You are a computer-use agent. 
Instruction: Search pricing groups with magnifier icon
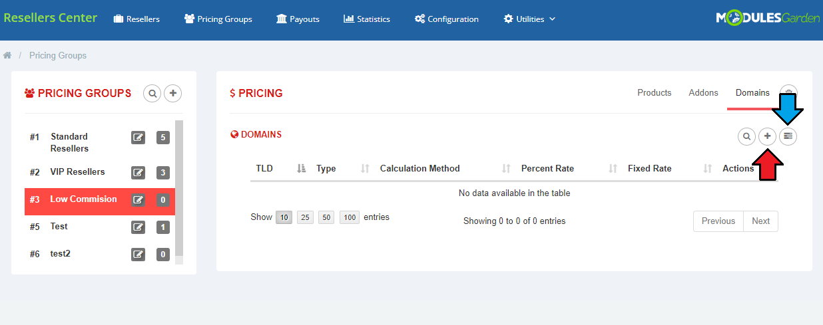coord(152,94)
